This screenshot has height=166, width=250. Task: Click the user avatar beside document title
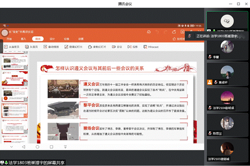(x=5, y=33)
